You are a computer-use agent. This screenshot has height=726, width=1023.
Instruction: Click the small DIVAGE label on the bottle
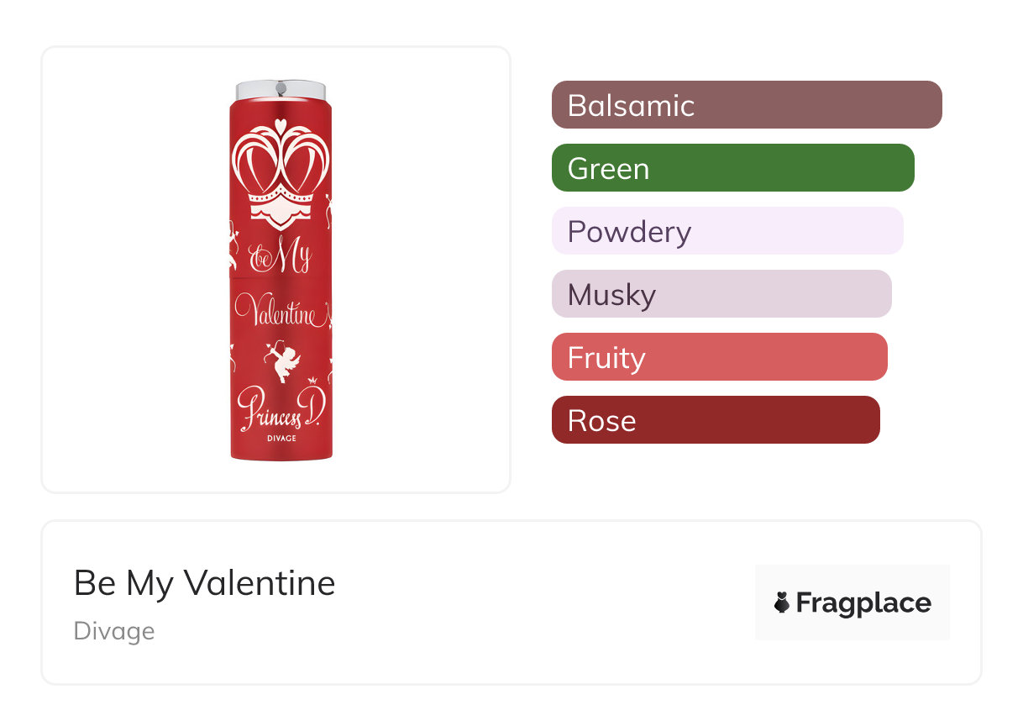pyautogui.click(x=281, y=439)
